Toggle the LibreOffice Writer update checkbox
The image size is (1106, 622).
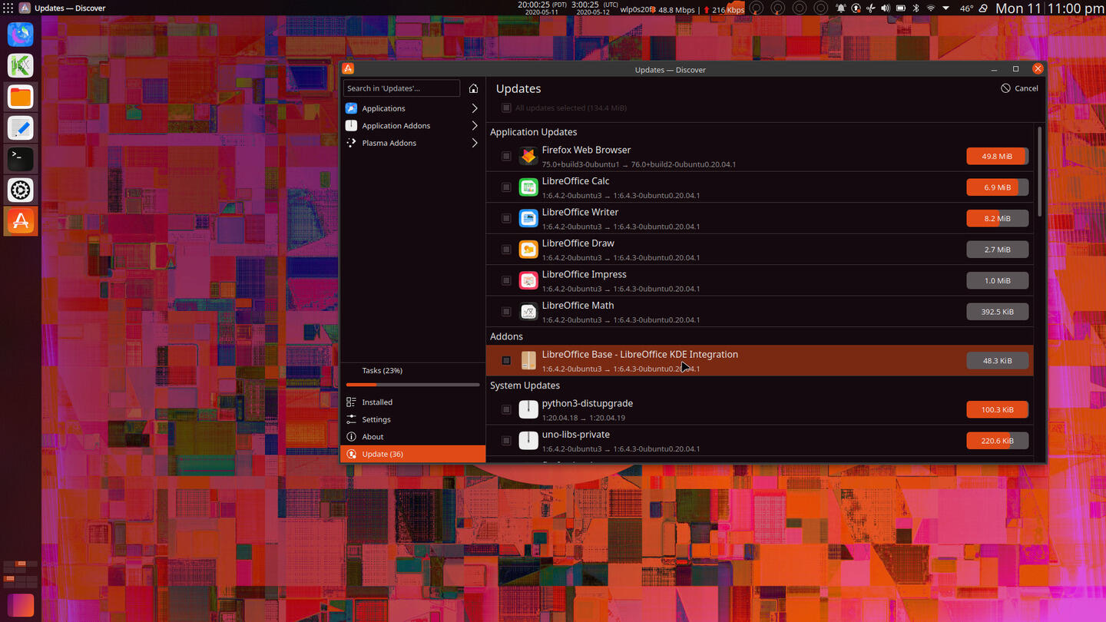[x=506, y=218]
